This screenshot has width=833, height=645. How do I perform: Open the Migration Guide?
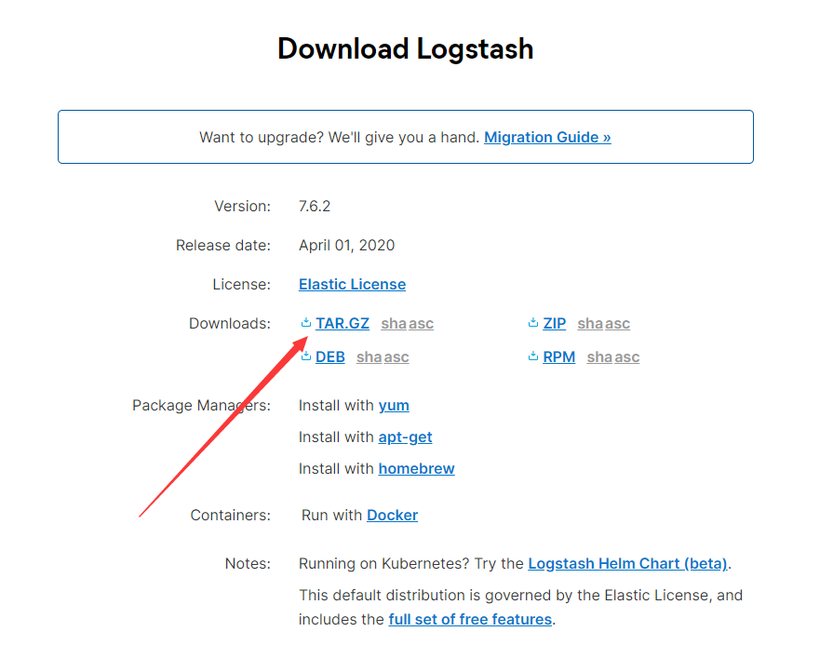(547, 137)
